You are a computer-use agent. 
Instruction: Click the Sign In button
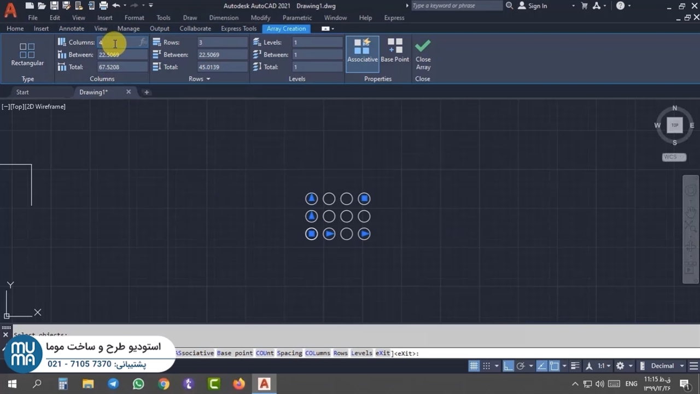tap(537, 5)
